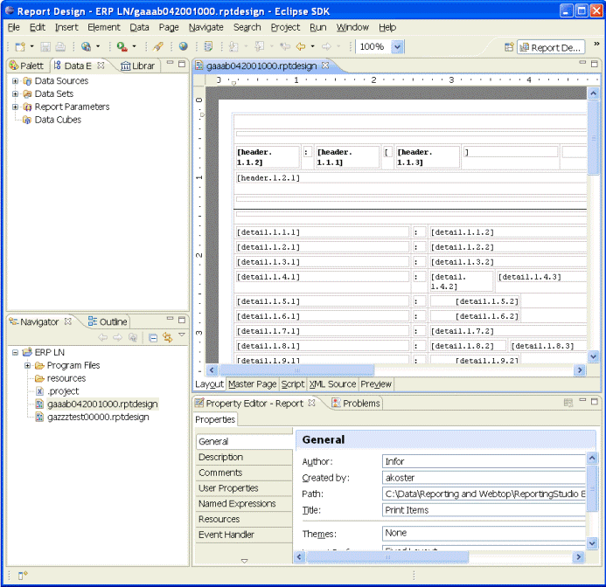Close the gaaab042001000.rptdesign editor tab
The height and width of the screenshot is (587, 606).
[x=325, y=66]
